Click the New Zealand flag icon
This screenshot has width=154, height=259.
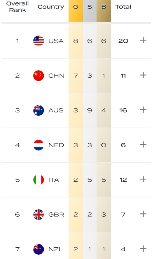(38, 249)
